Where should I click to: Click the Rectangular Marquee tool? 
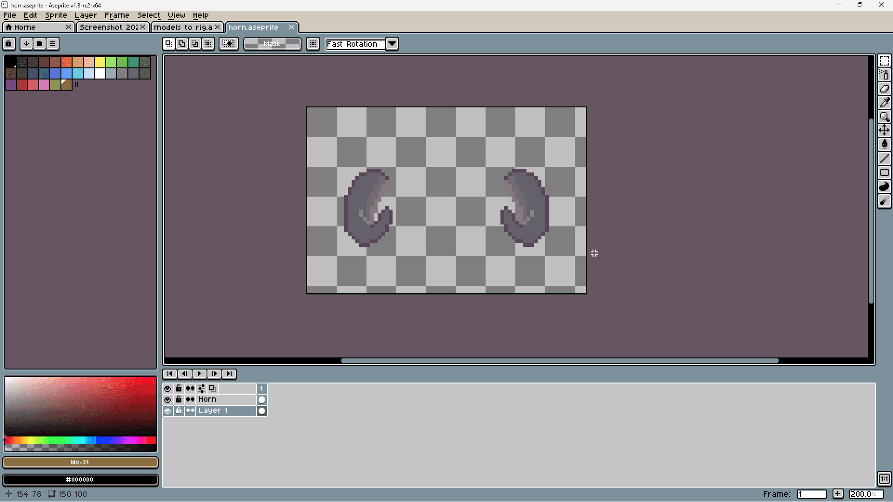tap(884, 61)
